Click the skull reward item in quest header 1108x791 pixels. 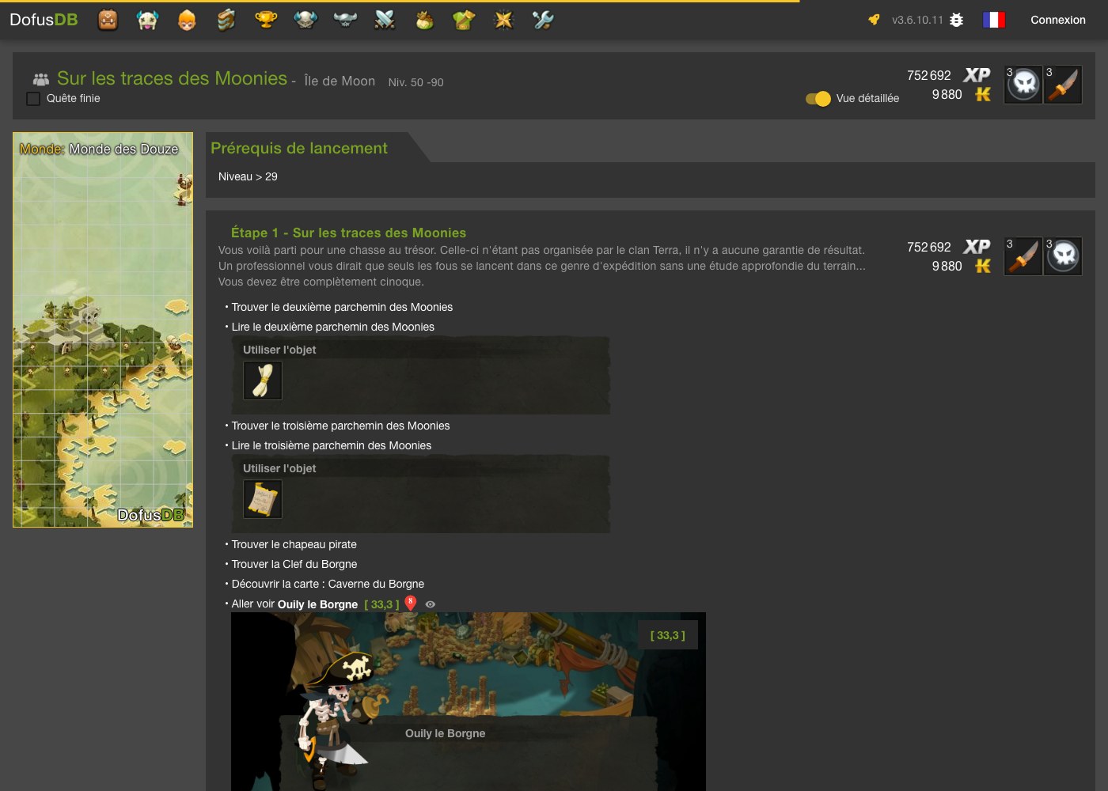[1023, 85]
